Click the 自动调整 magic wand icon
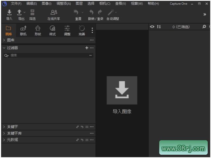211x158 pixels. pos(111,13)
